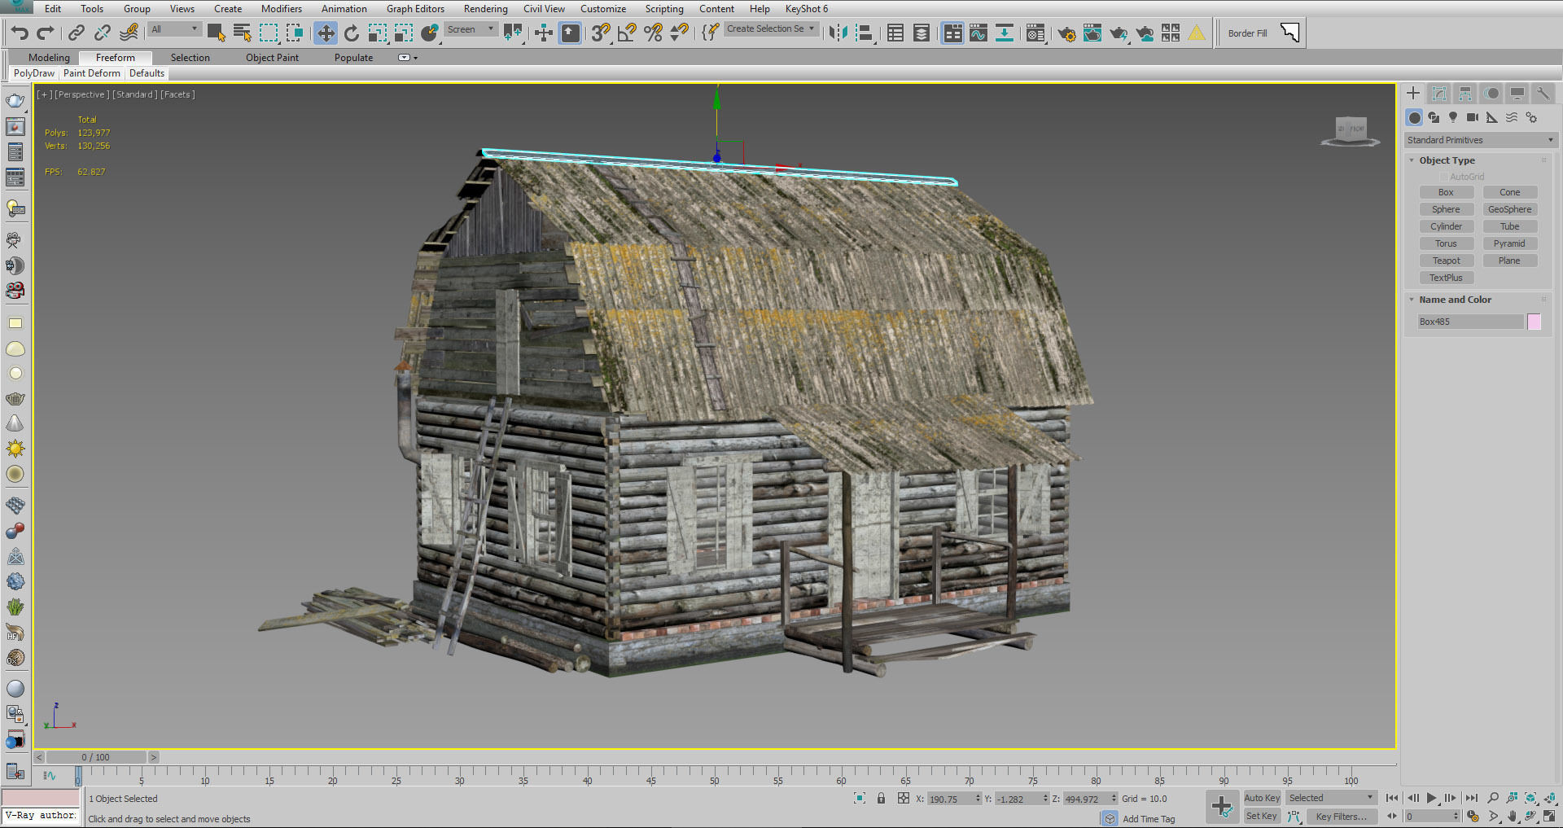Click the Mirror tool icon

[838, 33]
